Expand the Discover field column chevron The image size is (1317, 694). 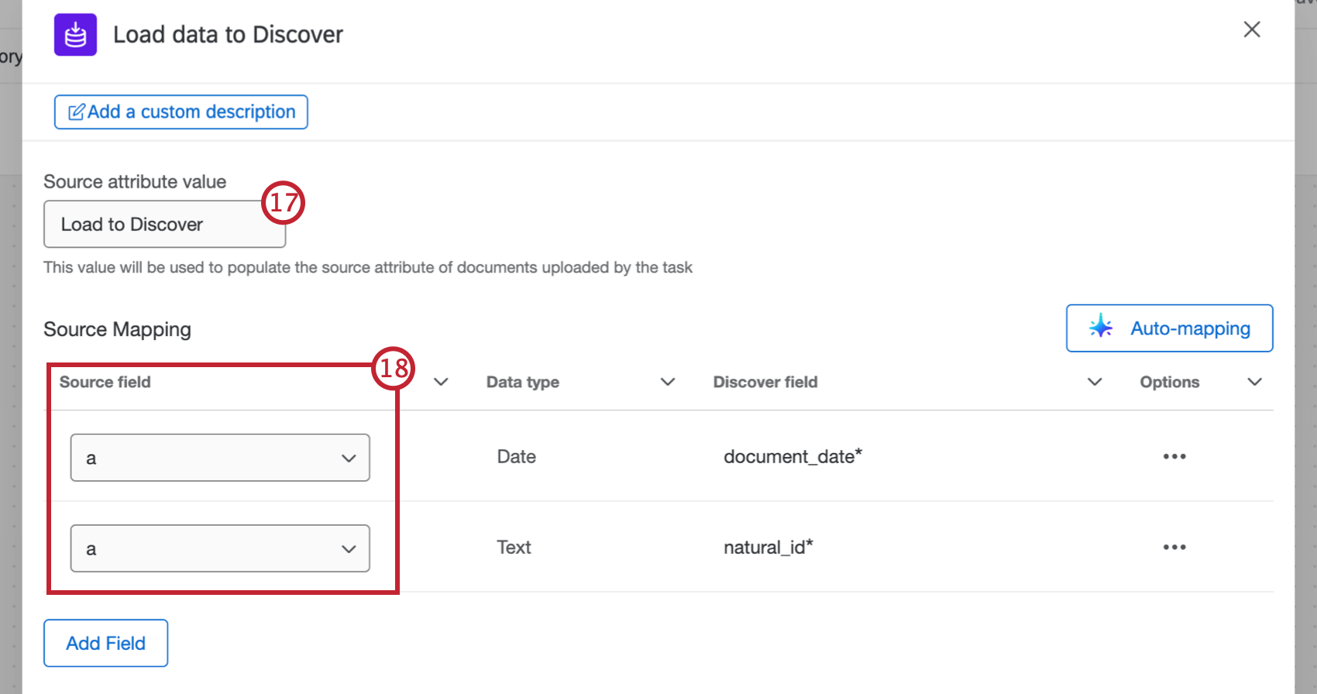click(x=1095, y=382)
